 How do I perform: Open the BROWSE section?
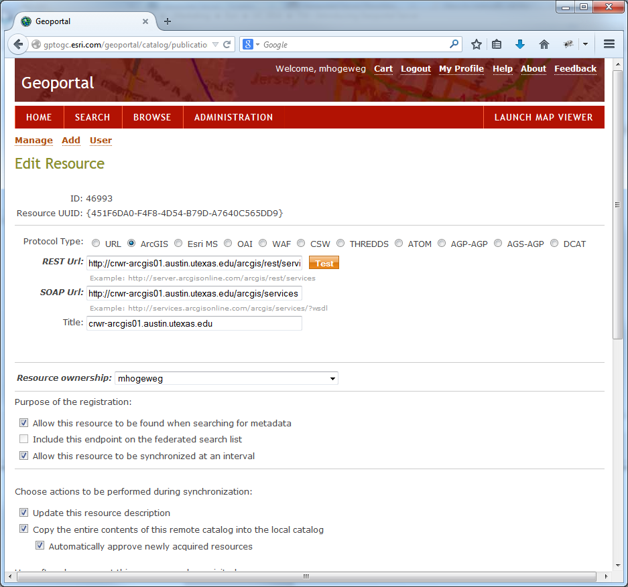[152, 117]
